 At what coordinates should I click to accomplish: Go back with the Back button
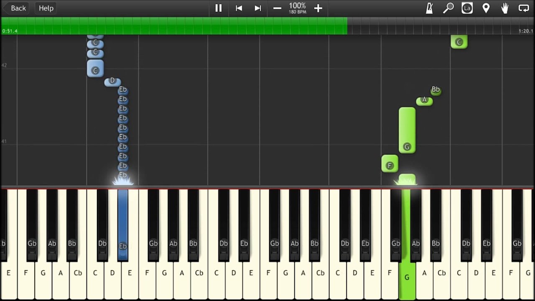[15, 8]
